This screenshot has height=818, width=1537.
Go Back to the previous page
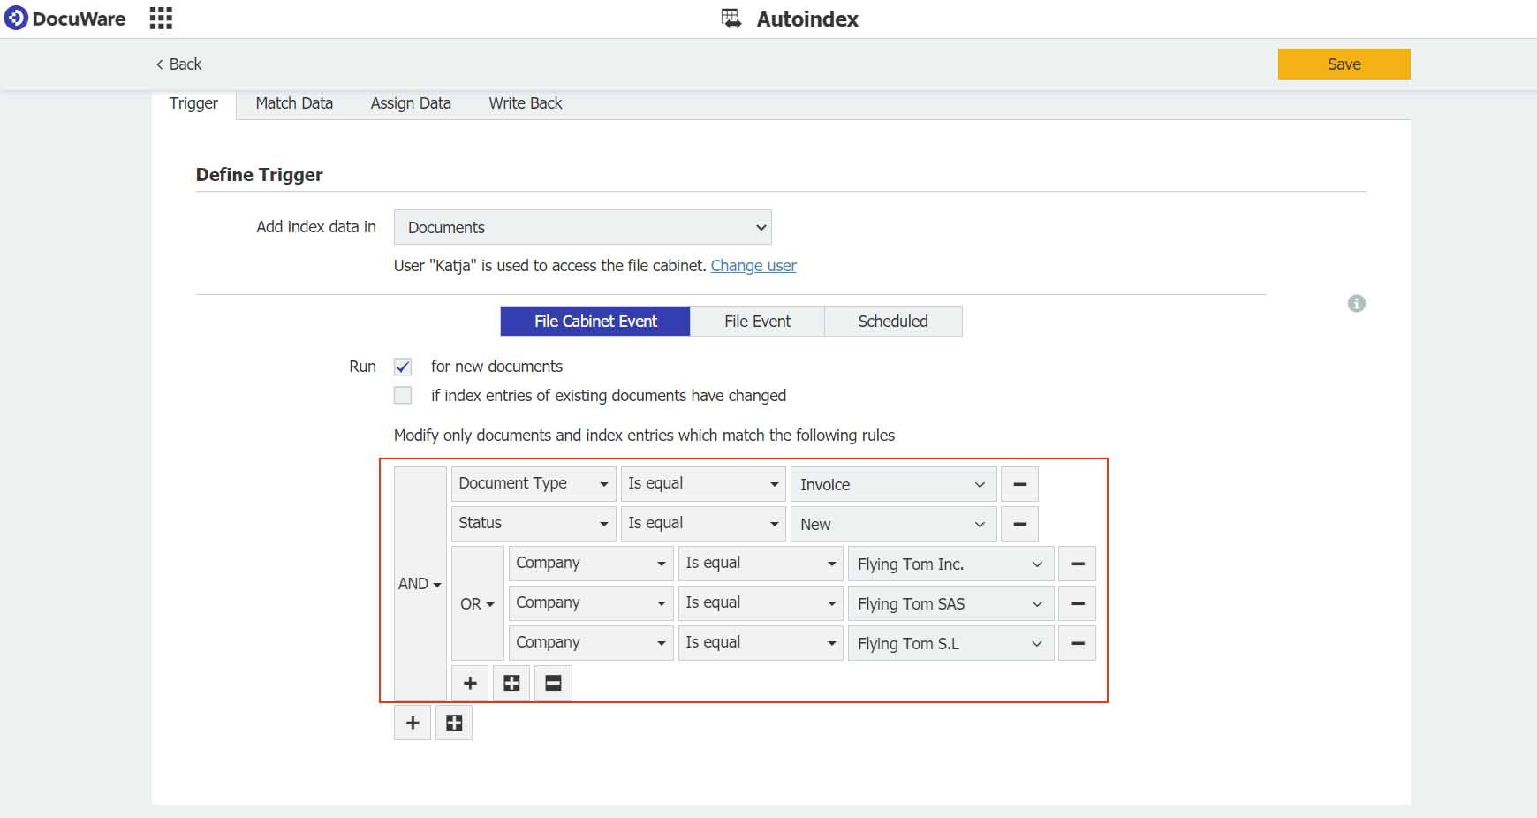(x=178, y=64)
